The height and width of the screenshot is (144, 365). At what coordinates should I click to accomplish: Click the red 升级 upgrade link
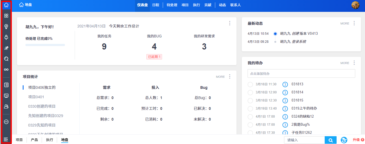(358, 140)
